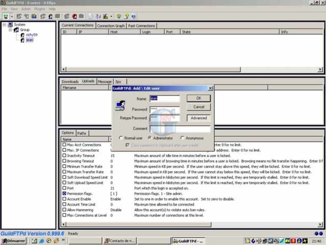Click the Advanced button
The height and width of the screenshot is (245, 326).
click(199, 118)
